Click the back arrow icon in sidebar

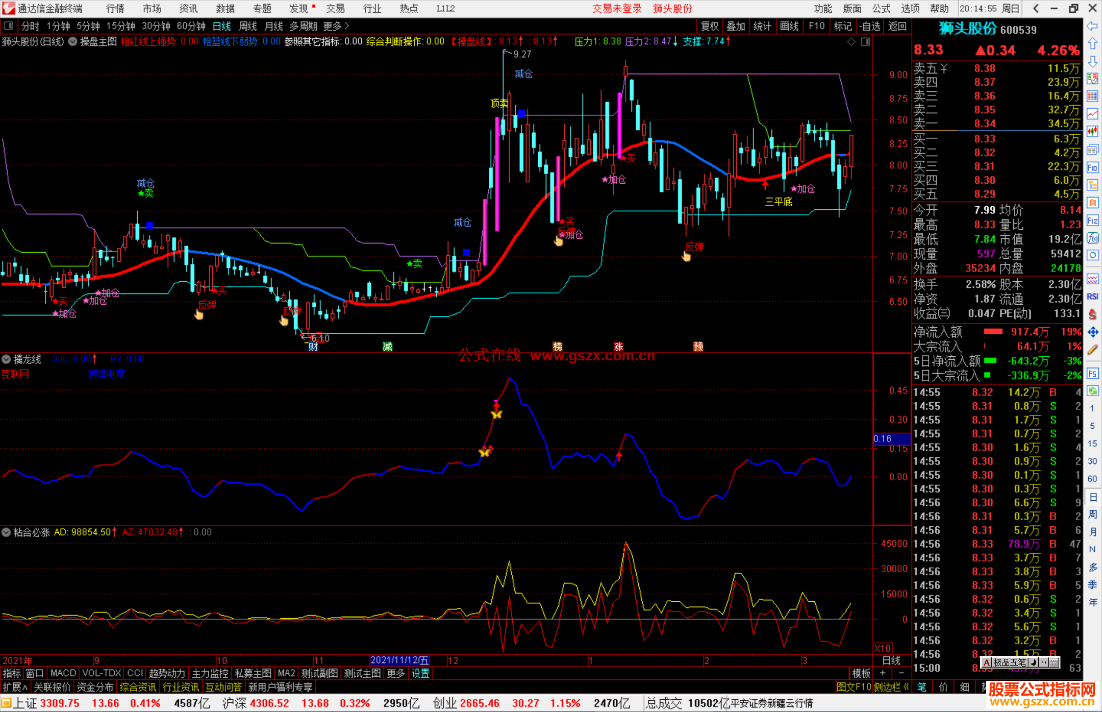1092,26
